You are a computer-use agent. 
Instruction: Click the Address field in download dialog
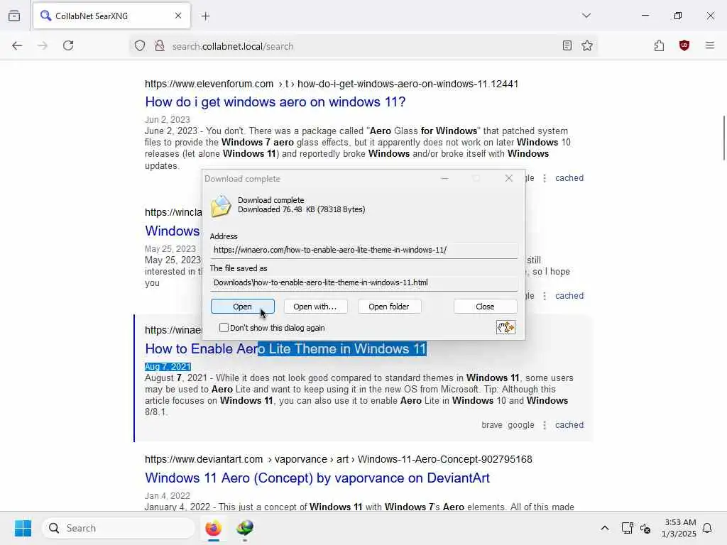363,250
